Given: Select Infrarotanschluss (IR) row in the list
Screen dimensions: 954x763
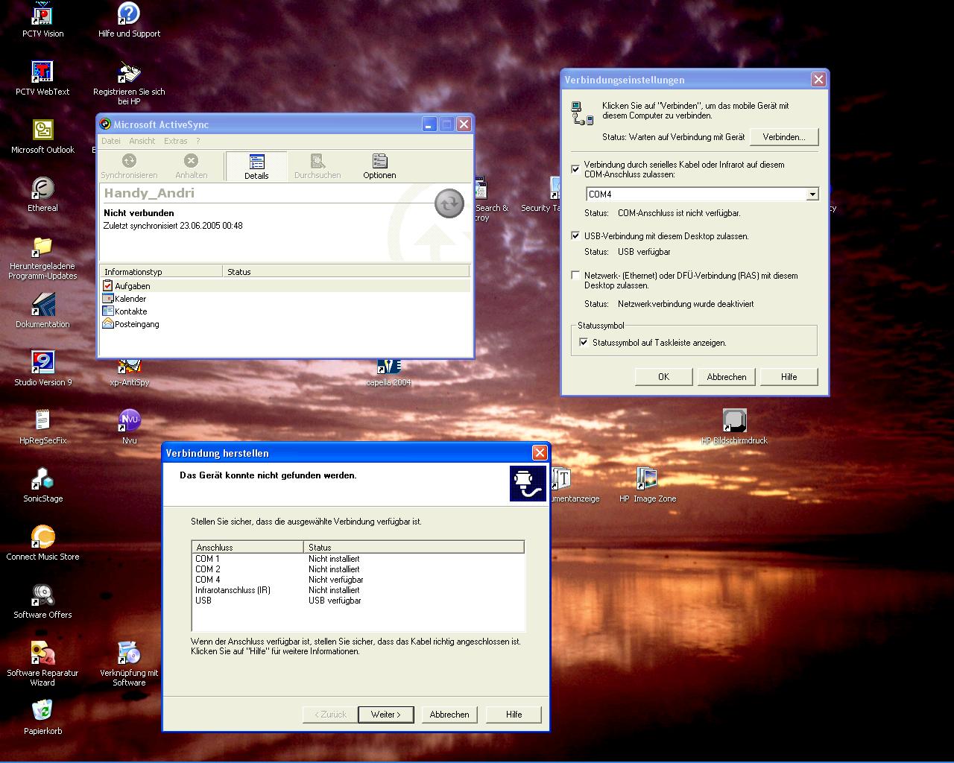Looking at the screenshot, I should (358, 590).
